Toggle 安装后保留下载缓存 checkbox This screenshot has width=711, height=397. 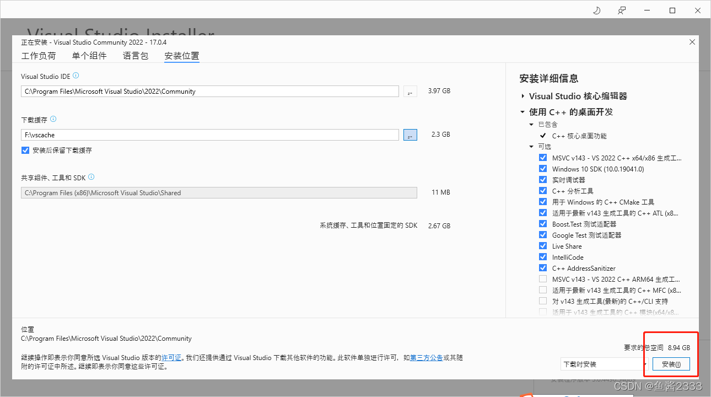(x=25, y=150)
